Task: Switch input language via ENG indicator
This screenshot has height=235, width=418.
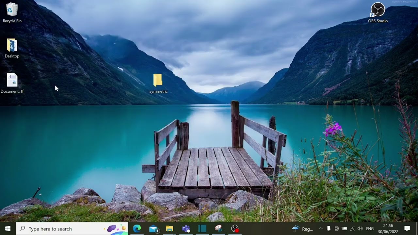Action: (370, 229)
